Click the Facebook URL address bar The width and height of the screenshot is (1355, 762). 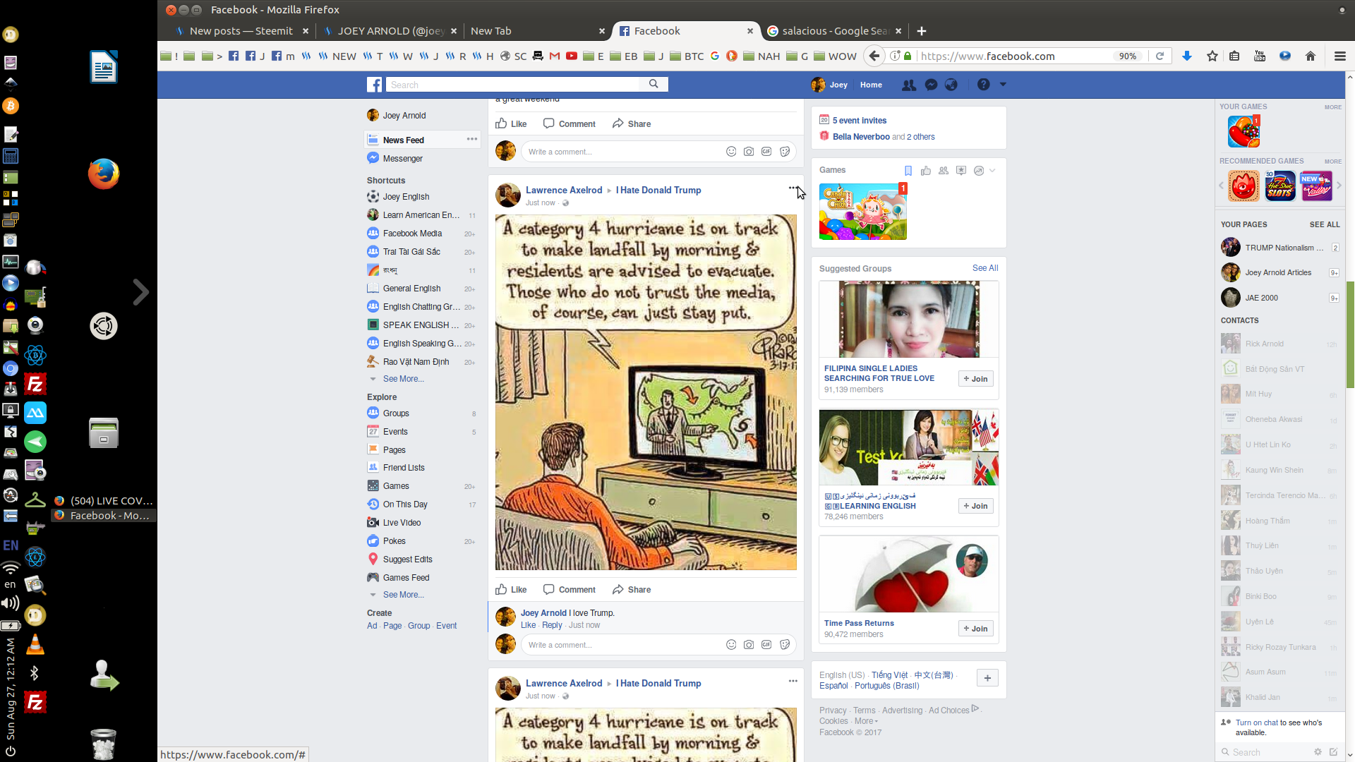1013,56
